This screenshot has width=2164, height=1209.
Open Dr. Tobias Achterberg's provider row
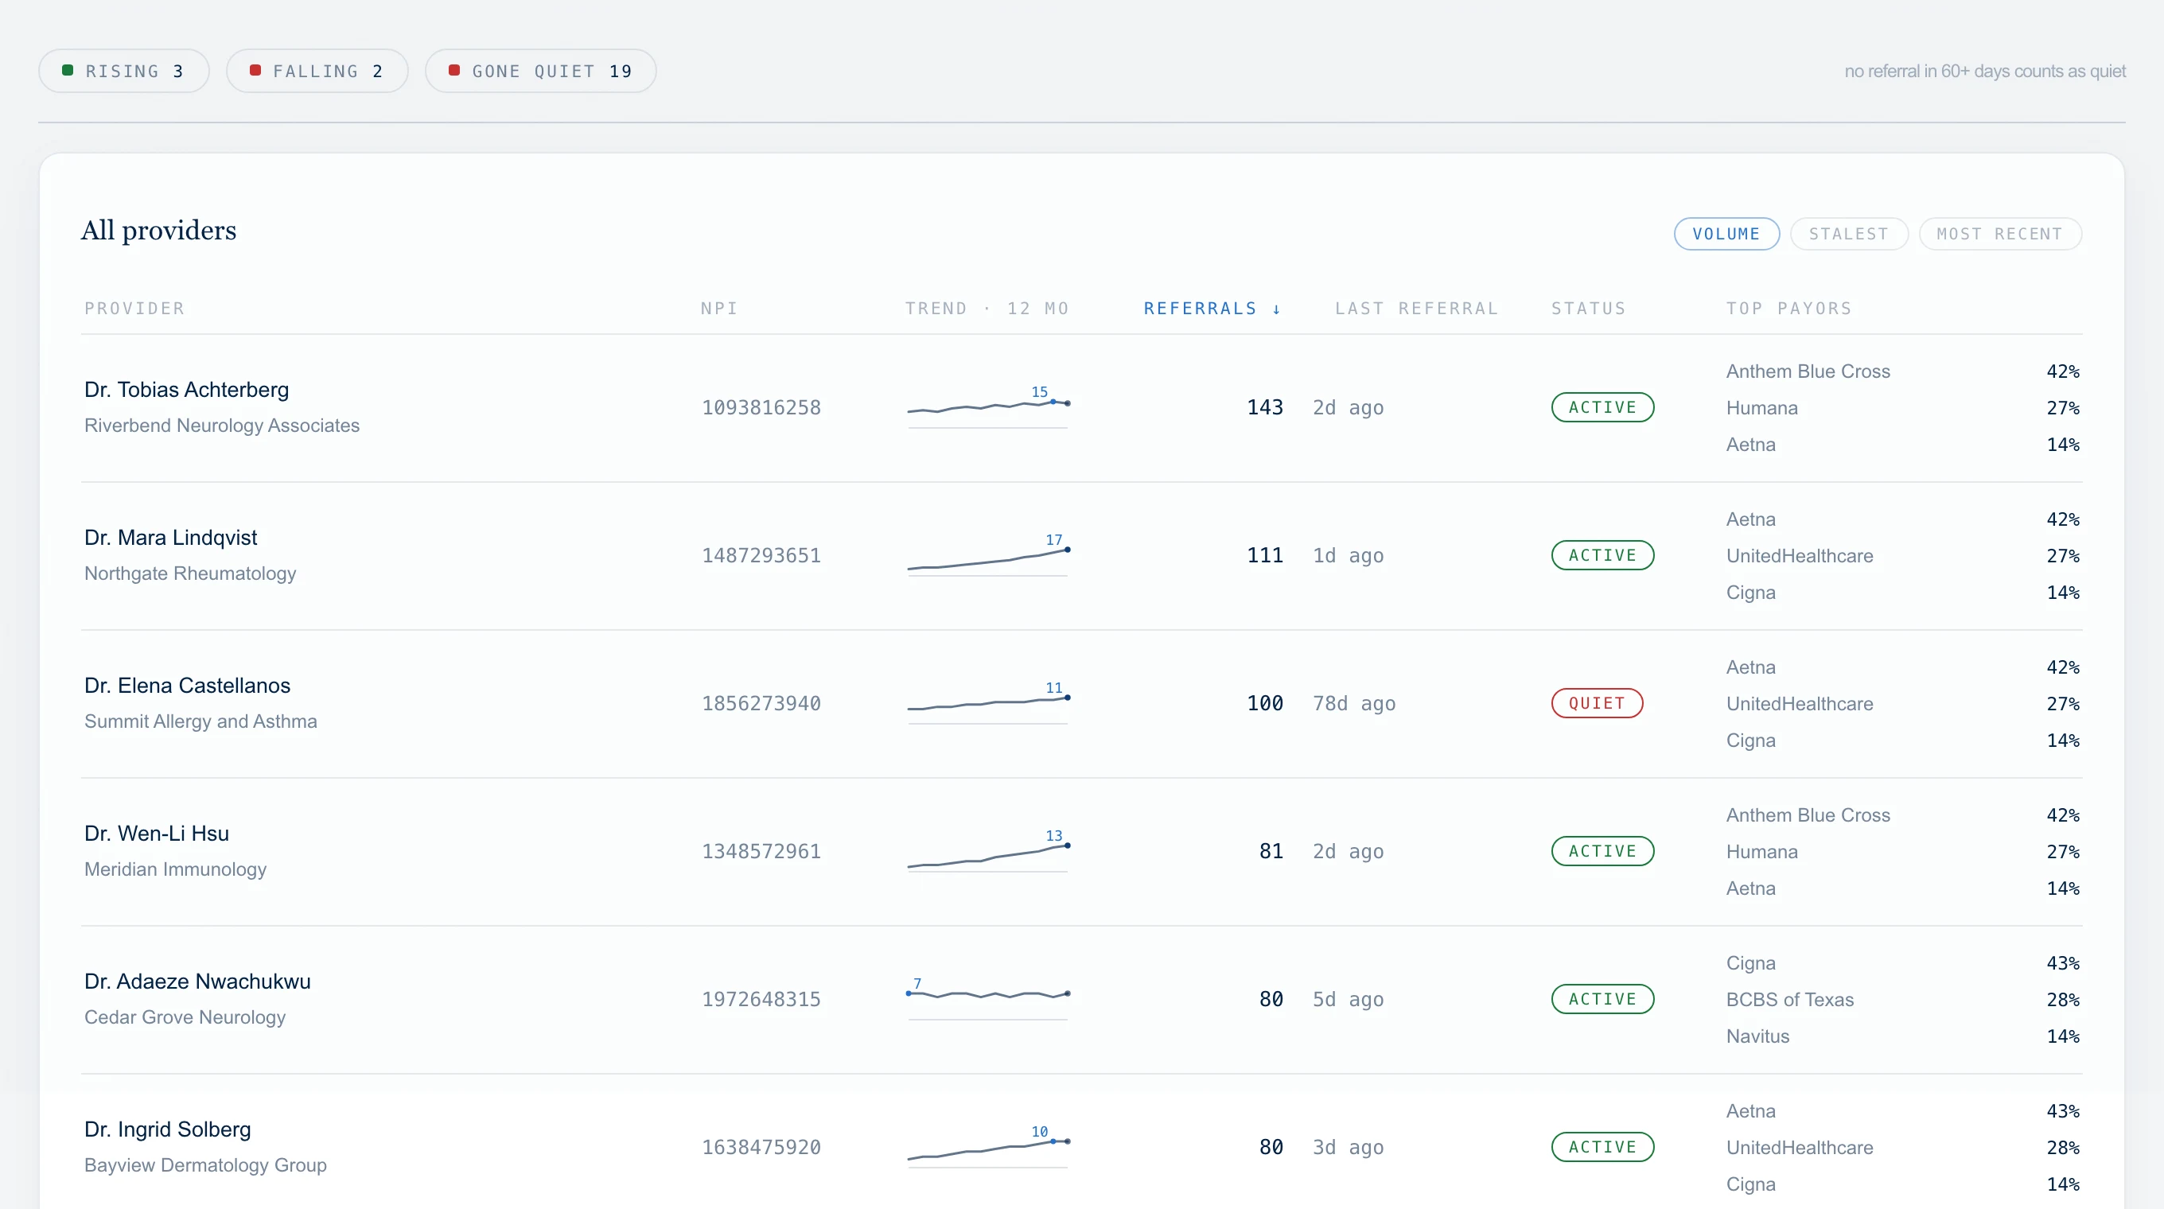point(1081,408)
